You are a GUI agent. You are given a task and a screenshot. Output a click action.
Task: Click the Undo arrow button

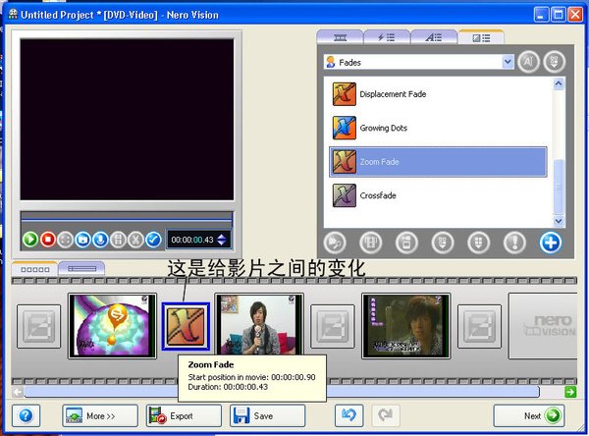(348, 415)
